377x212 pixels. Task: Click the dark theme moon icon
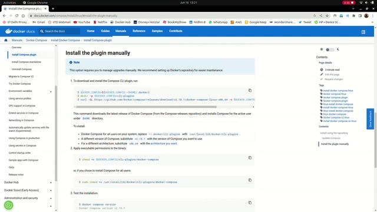tap(338, 49)
